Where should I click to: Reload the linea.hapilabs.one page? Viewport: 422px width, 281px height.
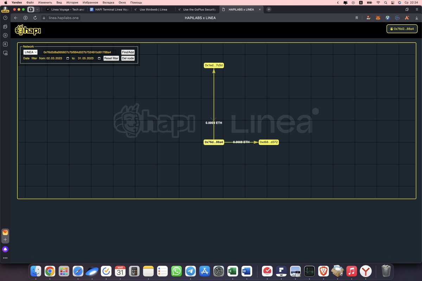(35, 18)
